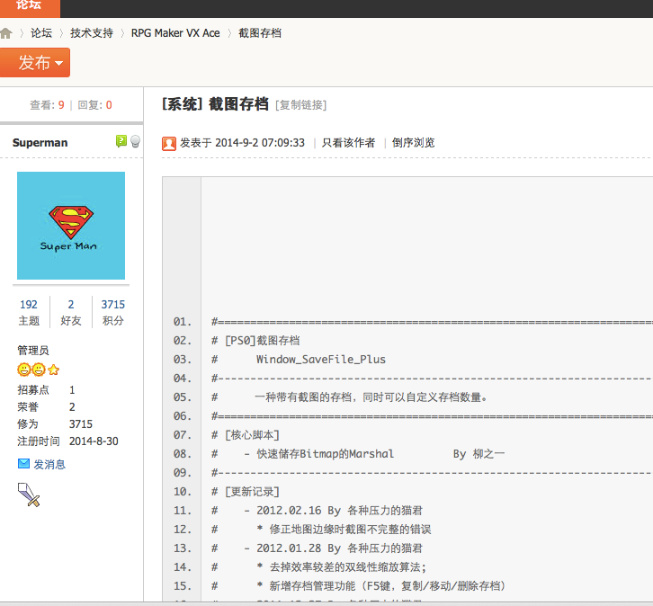This screenshot has width=653, height=606.
Task: Open the 截图存档 breadcrumb link
Action: 260,33
